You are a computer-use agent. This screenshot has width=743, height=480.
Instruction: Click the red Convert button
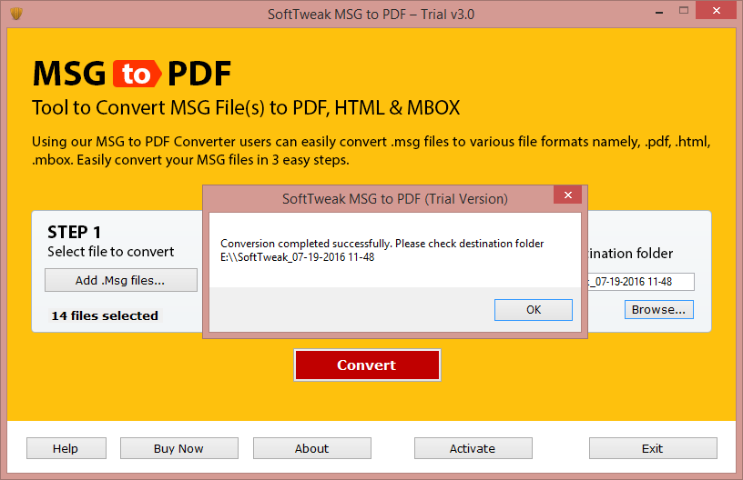tap(367, 365)
